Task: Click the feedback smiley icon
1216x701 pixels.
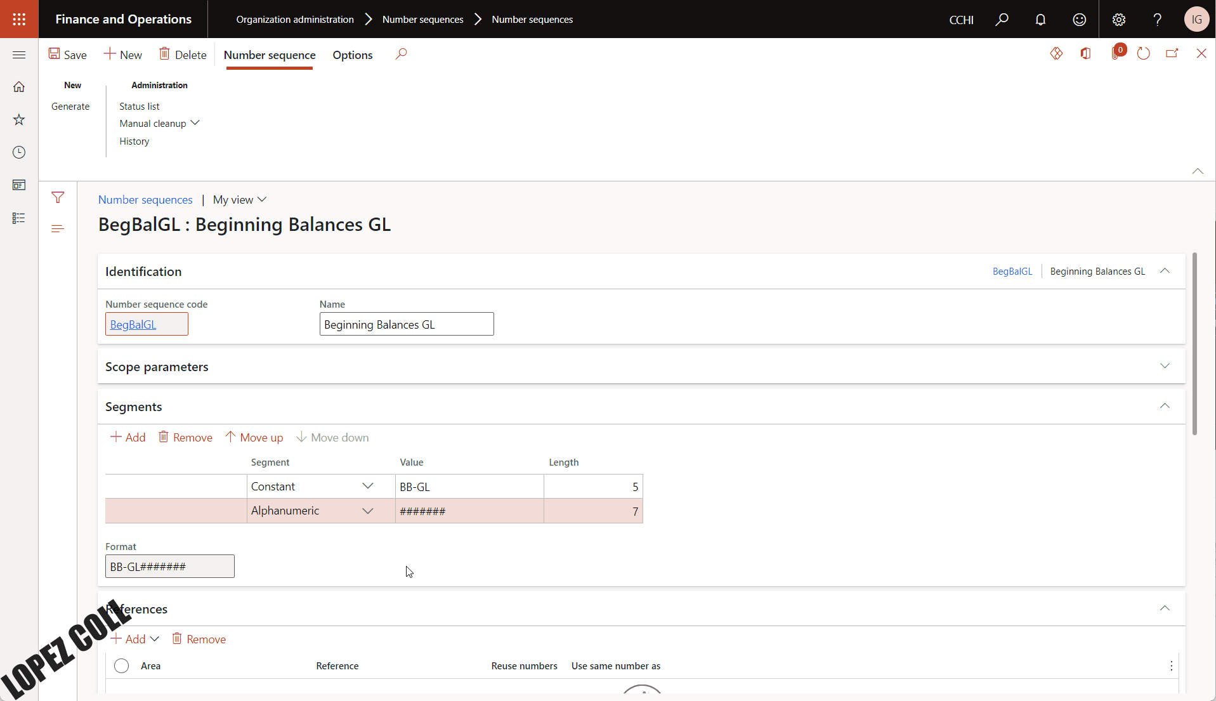Action: [1079, 20]
